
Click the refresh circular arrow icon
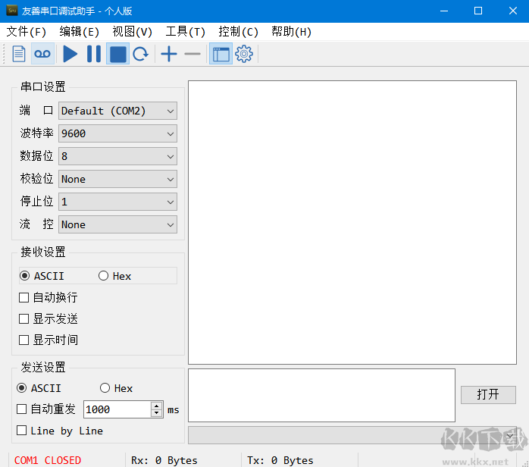point(141,54)
